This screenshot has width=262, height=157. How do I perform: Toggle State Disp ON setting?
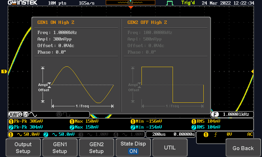pyautogui.click(x=133, y=148)
